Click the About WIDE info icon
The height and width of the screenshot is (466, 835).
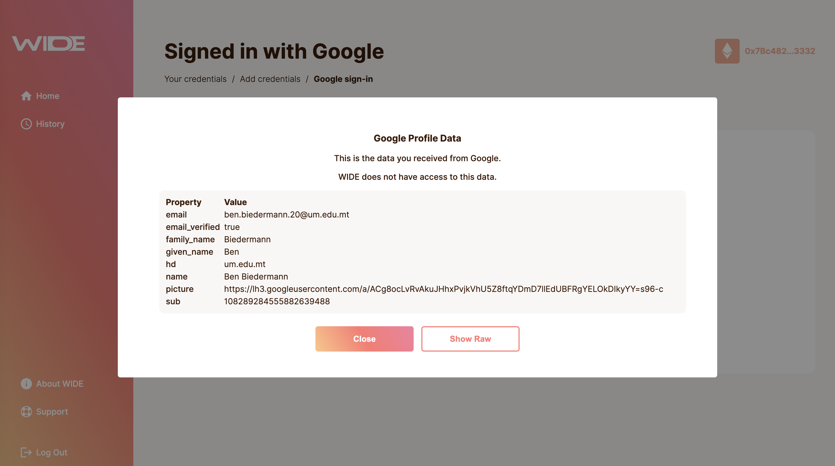26,384
